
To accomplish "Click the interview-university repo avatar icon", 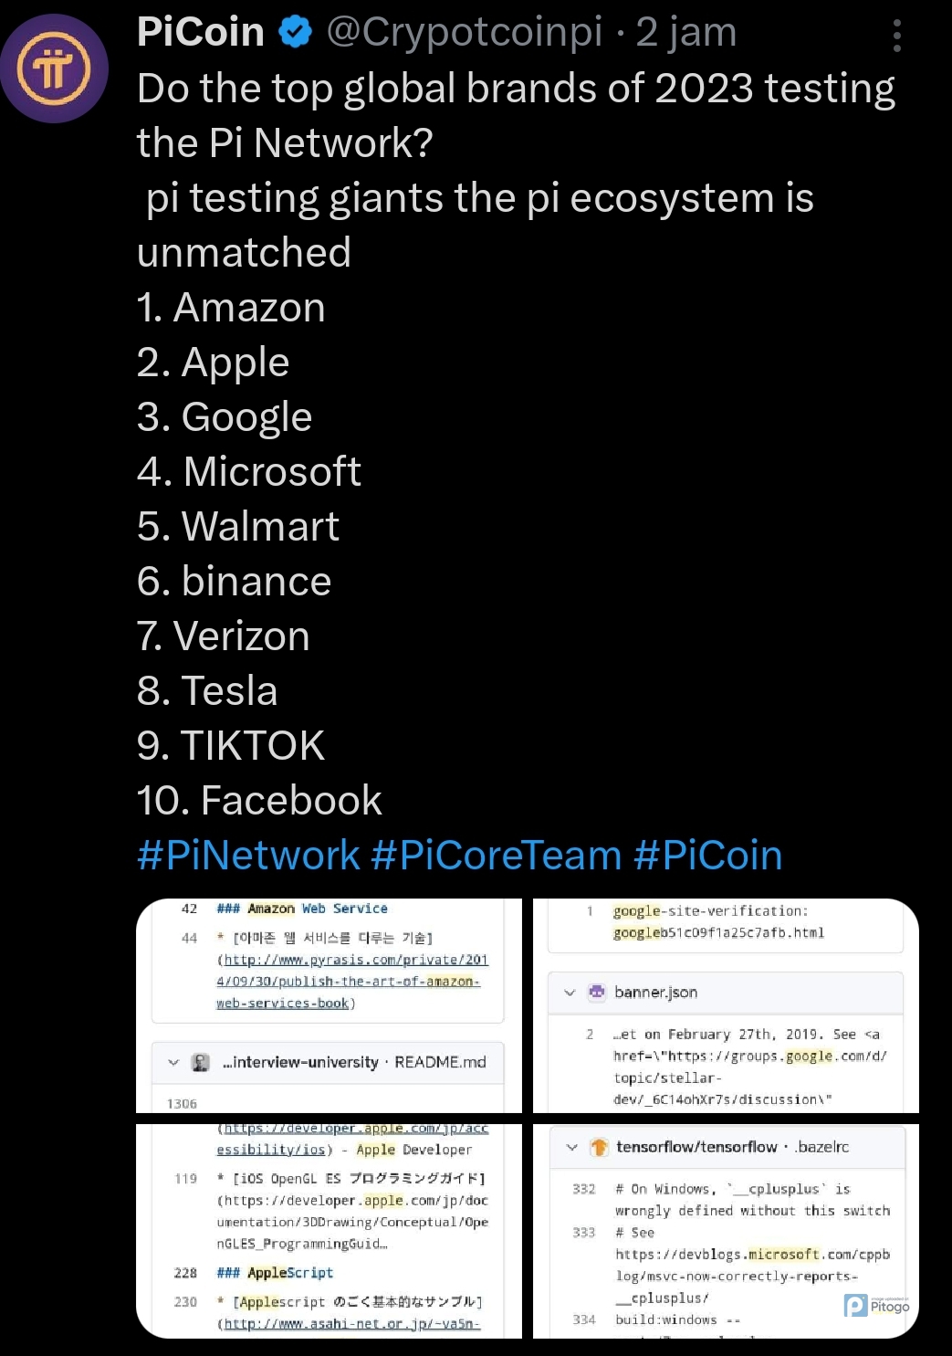I will [201, 1062].
